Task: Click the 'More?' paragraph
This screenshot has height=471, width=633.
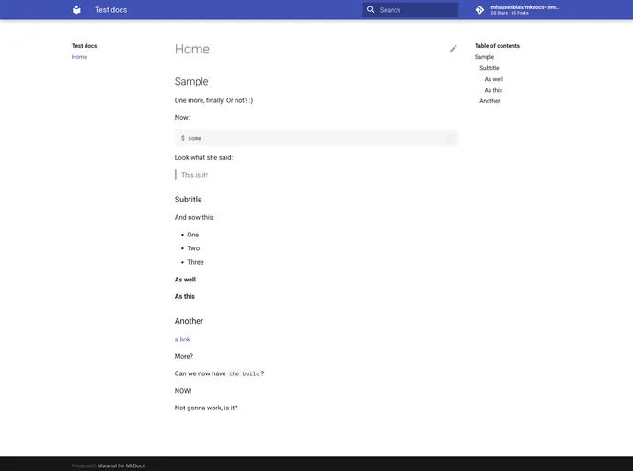Action: pos(184,356)
